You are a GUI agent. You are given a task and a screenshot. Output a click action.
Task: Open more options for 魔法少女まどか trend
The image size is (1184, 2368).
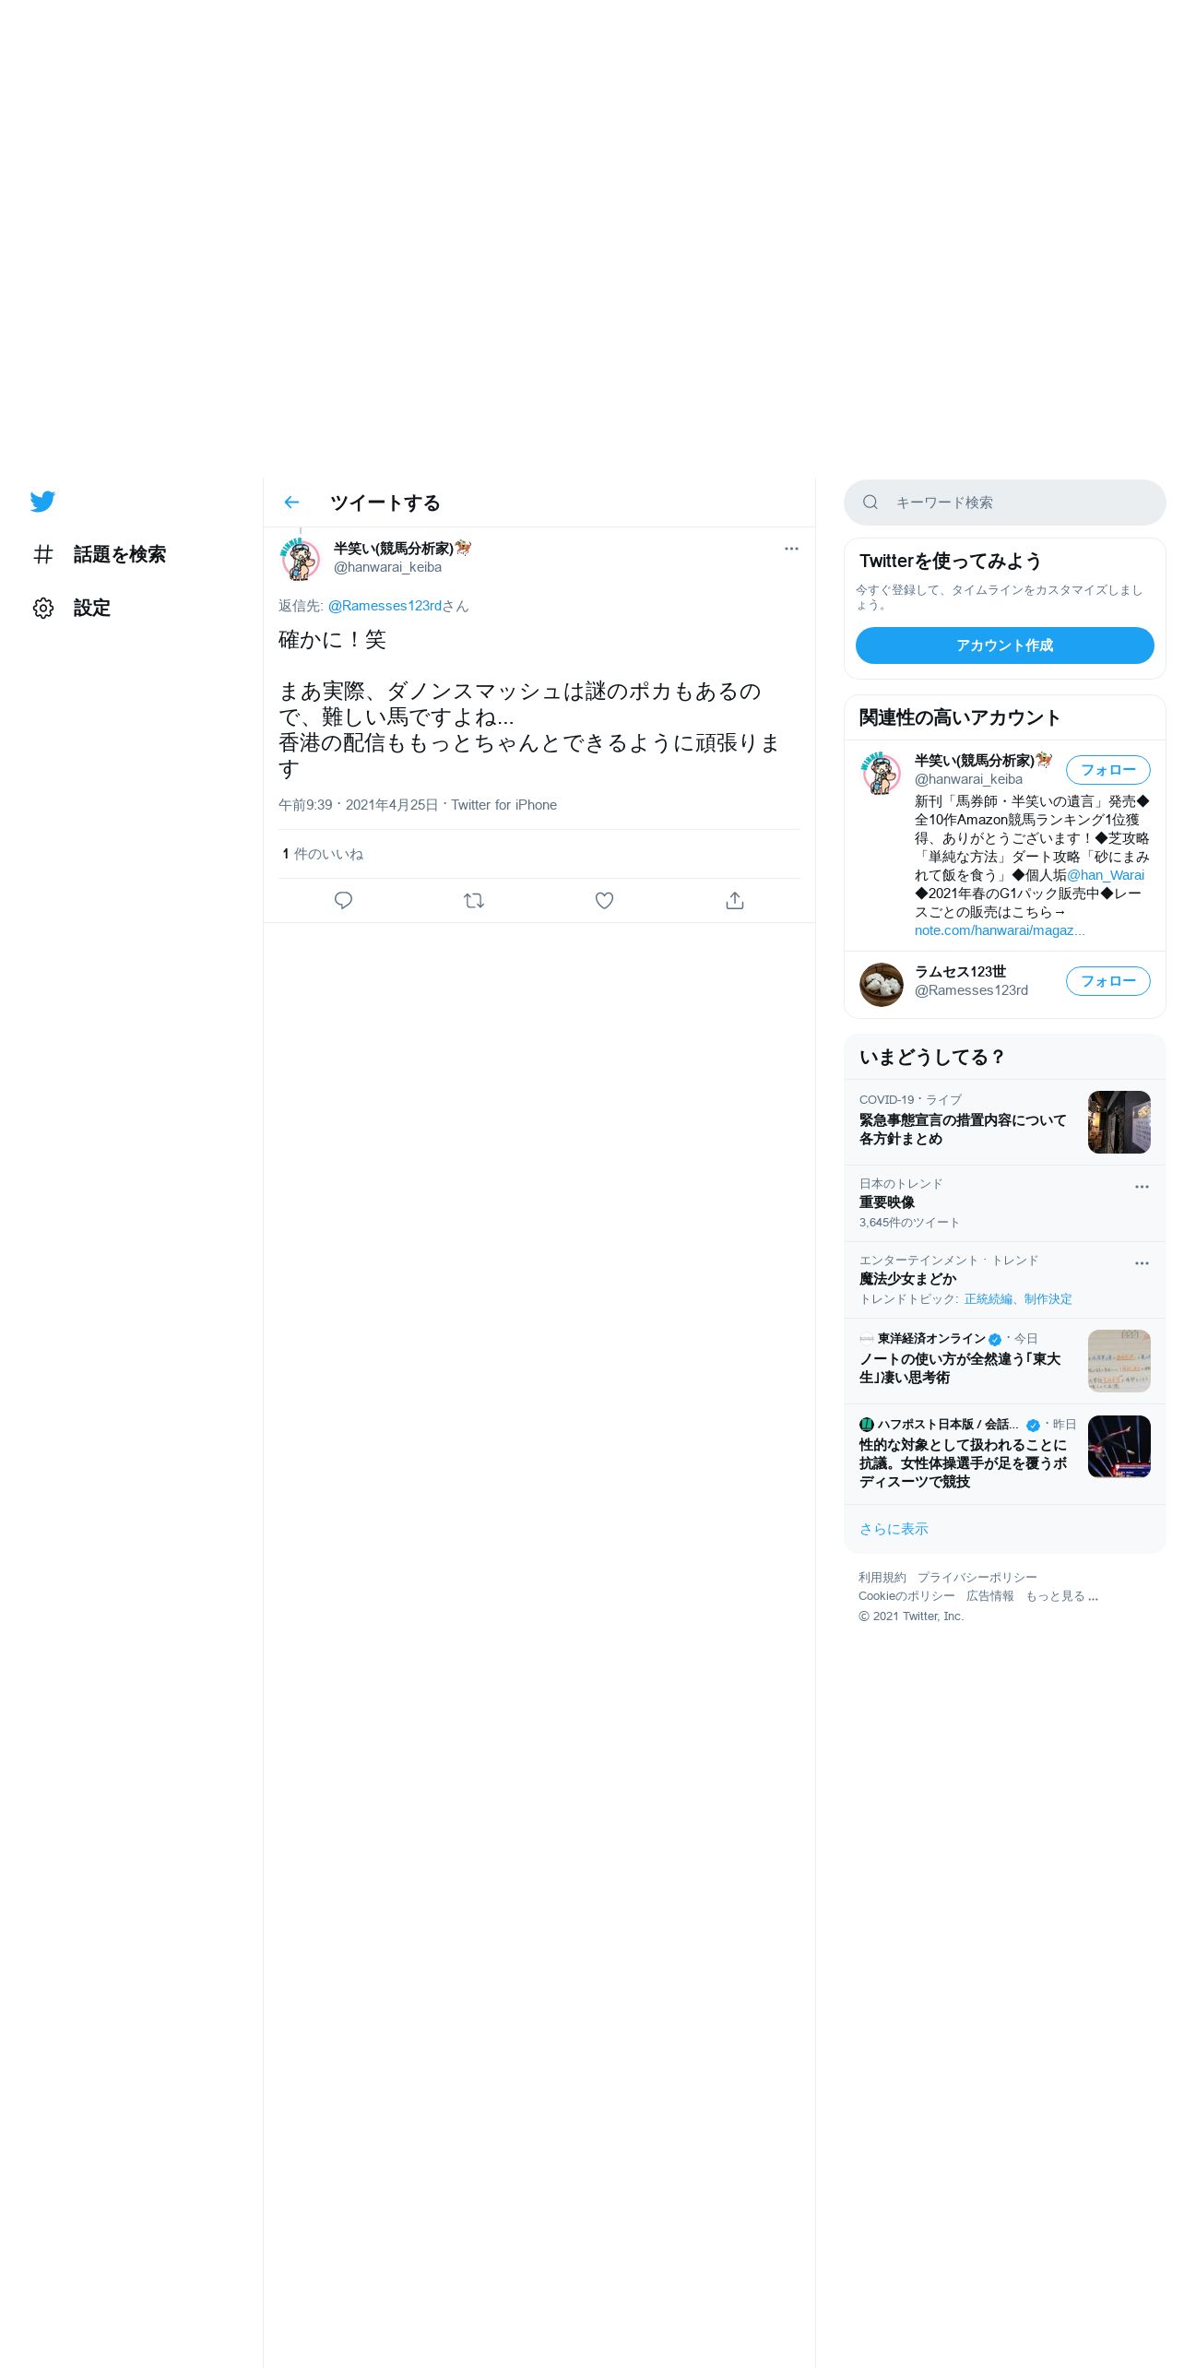pyautogui.click(x=1142, y=1263)
